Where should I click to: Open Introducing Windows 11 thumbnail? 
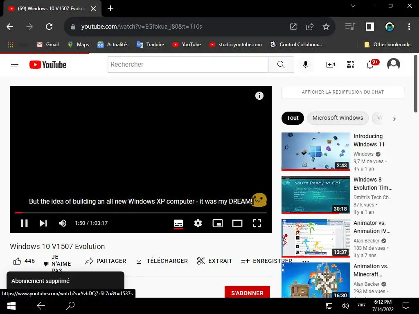click(x=315, y=151)
